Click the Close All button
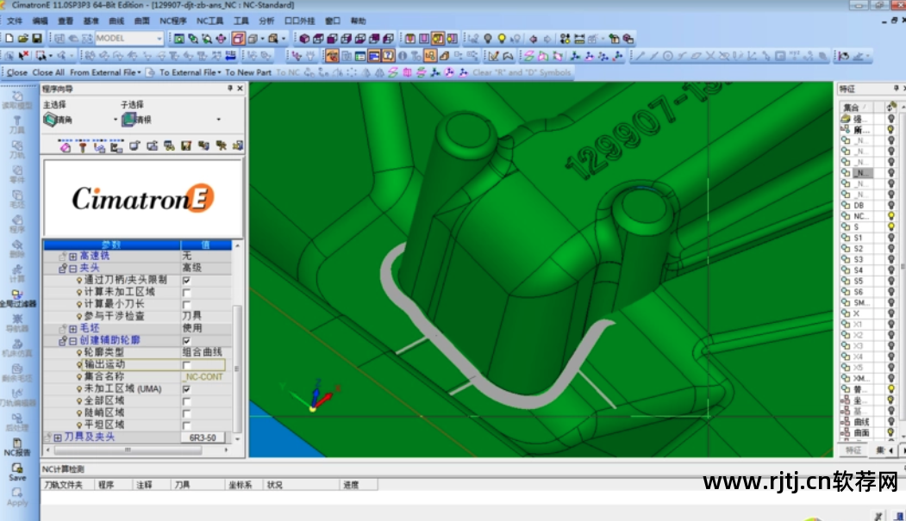Screen dimensions: 906x521 click(48, 72)
